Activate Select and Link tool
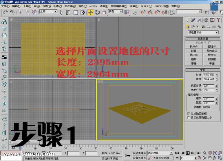The width and height of the screenshot is (223, 161). point(21,12)
